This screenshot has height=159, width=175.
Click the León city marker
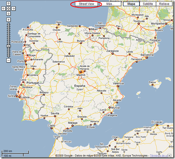click(60, 39)
